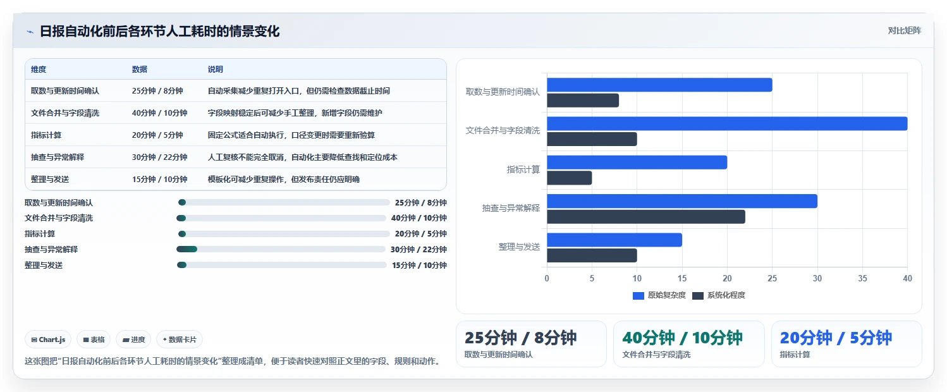Click description starting 字段映射稳定后
This screenshot has width=947, height=392.
295,113
